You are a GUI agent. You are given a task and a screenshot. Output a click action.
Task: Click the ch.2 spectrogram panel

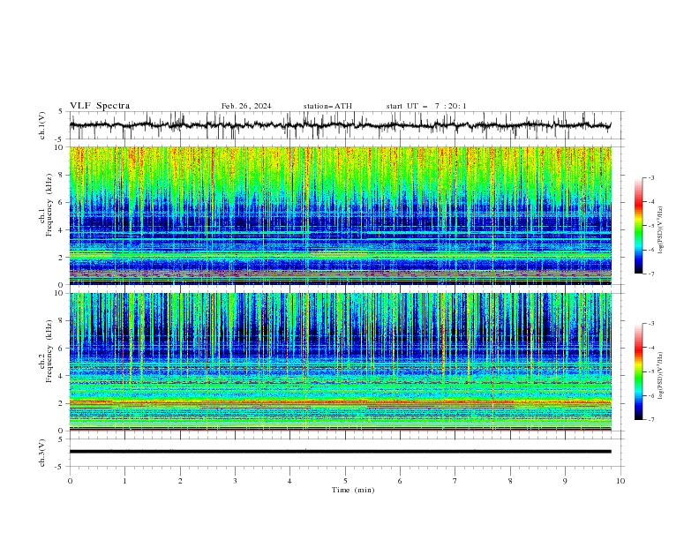[x=340, y=362]
